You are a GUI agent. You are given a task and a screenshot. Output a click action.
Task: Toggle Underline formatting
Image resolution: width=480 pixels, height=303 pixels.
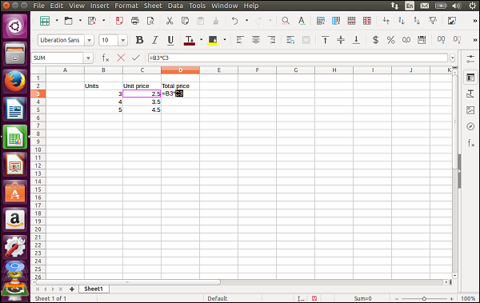(170, 40)
